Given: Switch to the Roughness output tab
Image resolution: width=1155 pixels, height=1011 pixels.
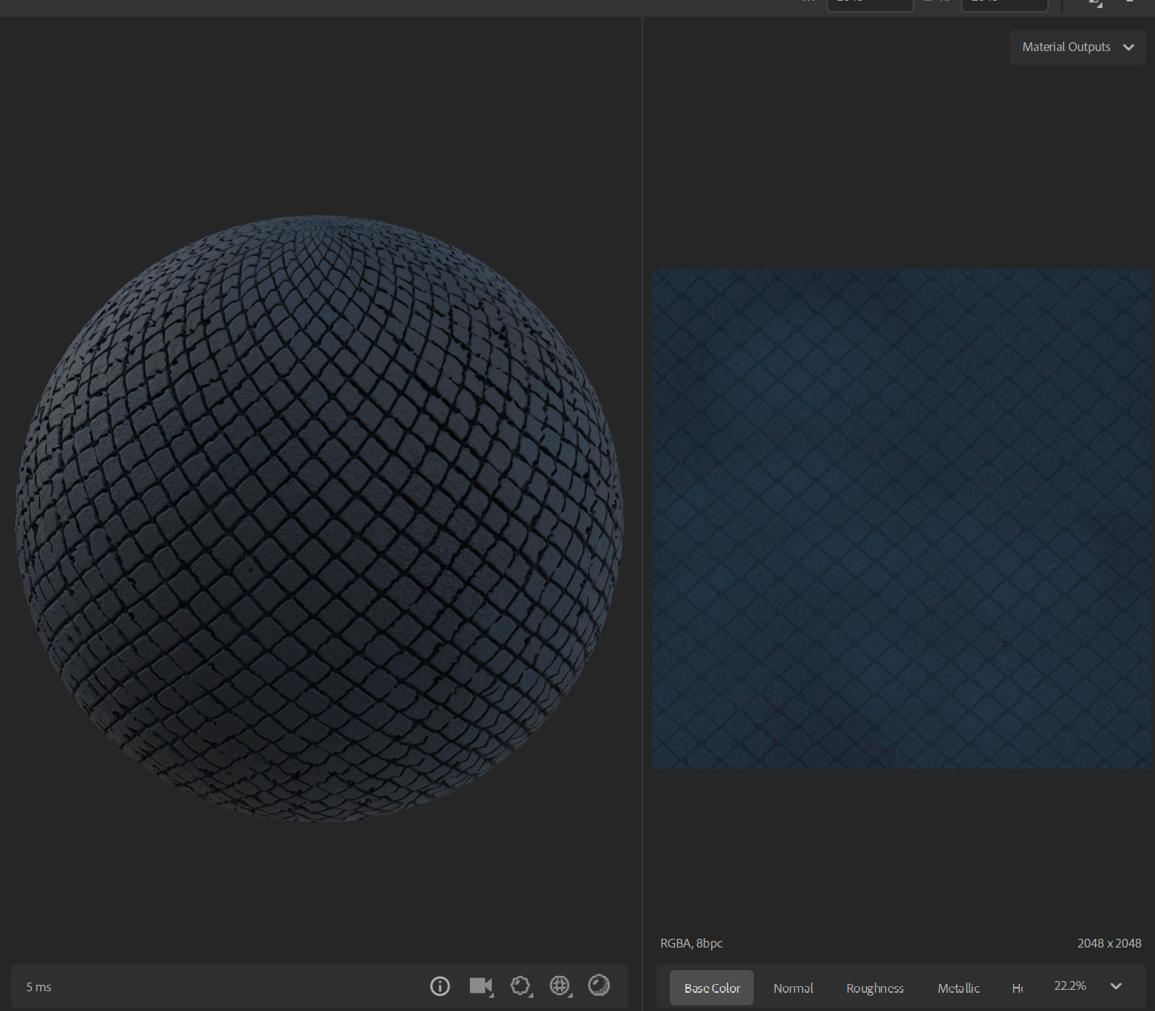Looking at the screenshot, I should 875,988.
